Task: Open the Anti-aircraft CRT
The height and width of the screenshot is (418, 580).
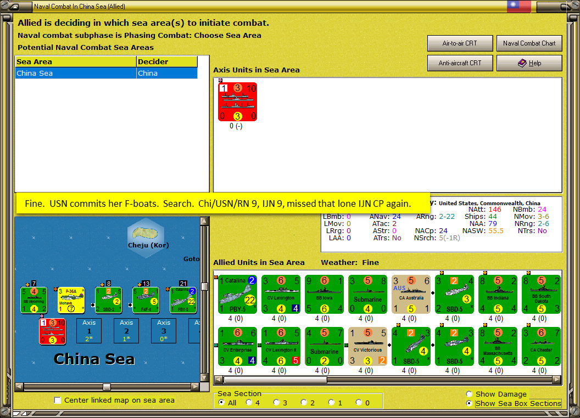Action: pos(460,63)
